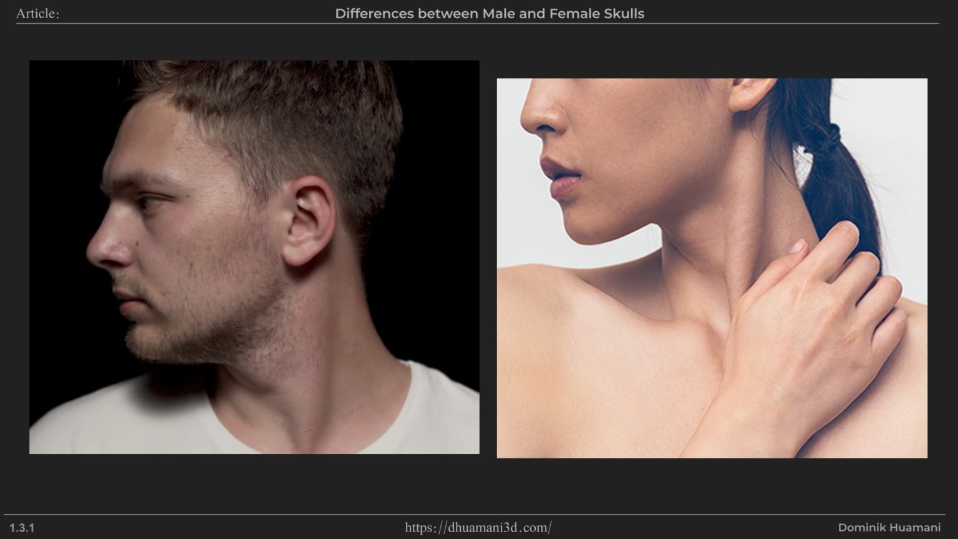
Task: Open the dhuamani3d.com website link
Action: [x=478, y=528]
